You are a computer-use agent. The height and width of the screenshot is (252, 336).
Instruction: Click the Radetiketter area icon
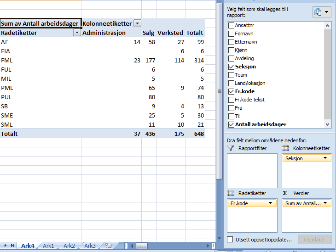pyautogui.click(x=231, y=193)
